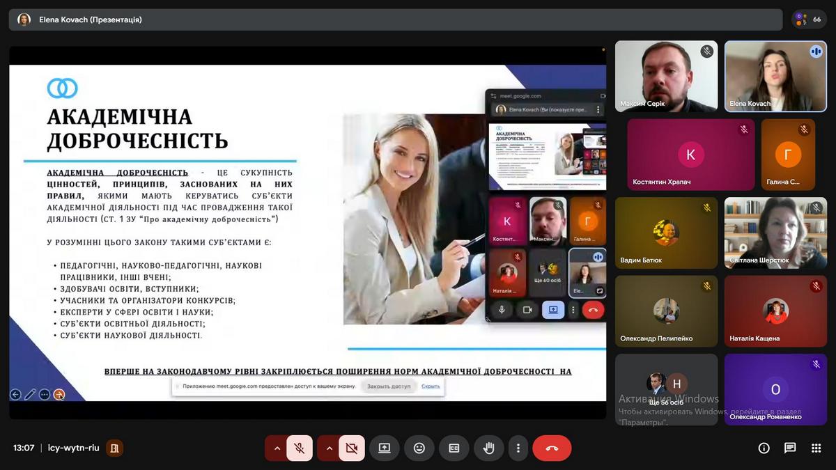Image resolution: width=836 pixels, height=470 pixels.
Task: Open meeting details info icon
Action: tap(764, 448)
